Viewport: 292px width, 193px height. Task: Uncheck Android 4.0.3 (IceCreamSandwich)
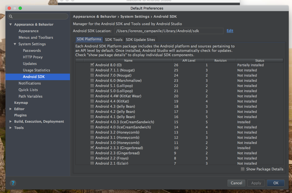click(x=92, y=122)
